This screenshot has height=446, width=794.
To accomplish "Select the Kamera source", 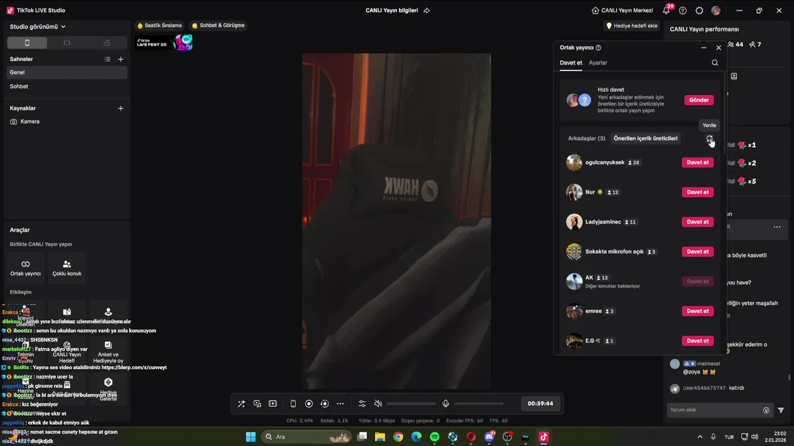I will pos(67,121).
